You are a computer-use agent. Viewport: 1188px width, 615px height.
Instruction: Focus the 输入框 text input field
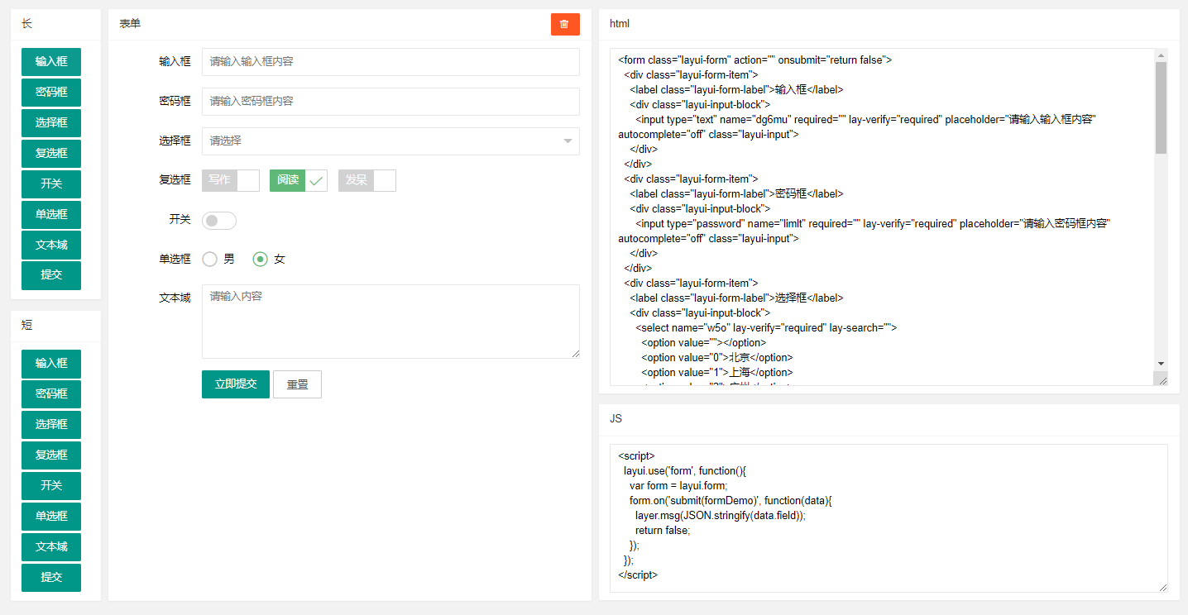(390, 62)
